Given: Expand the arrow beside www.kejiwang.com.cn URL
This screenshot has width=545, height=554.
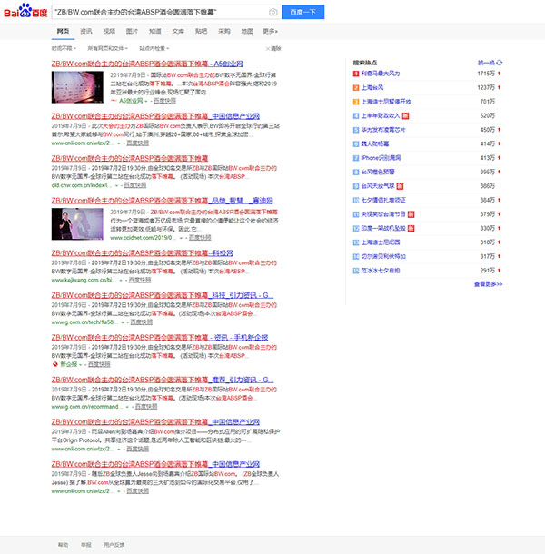Looking at the screenshot, I should tap(121, 281).
